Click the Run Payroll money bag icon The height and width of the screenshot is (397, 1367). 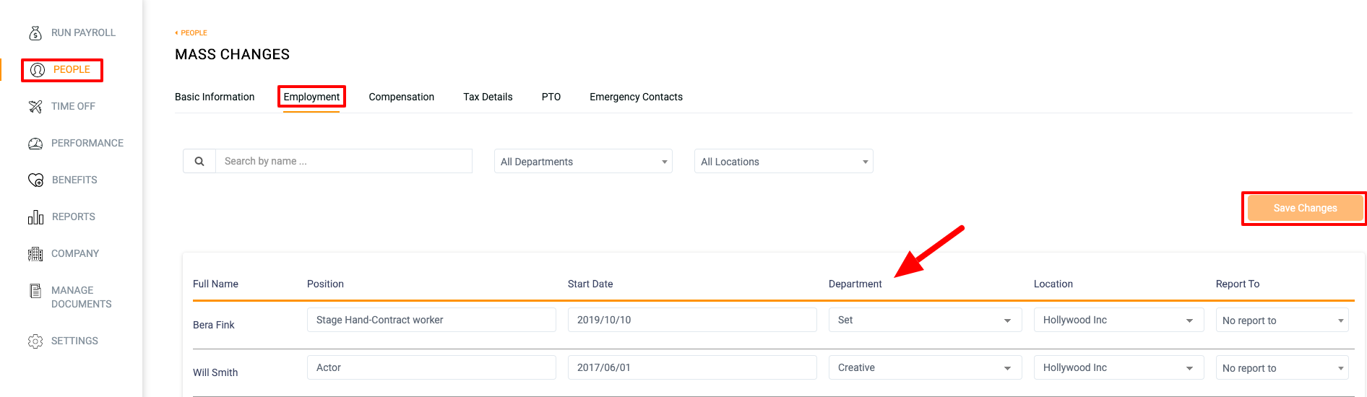(x=35, y=33)
